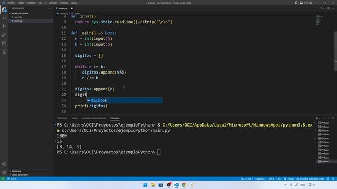The height and width of the screenshot is (189, 337).
Task: Open the Windows Start button
Action: [145, 185]
